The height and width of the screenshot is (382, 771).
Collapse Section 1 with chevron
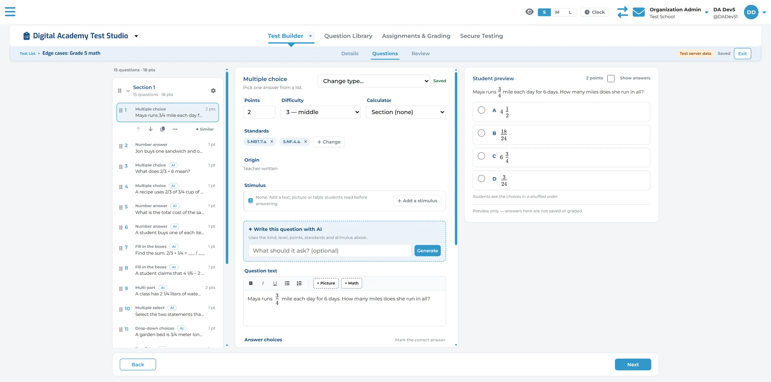click(x=128, y=91)
